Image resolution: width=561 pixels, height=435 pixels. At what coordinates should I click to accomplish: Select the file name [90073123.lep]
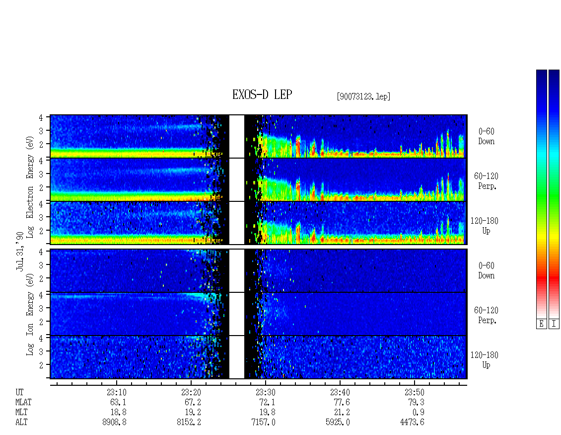click(x=363, y=96)
